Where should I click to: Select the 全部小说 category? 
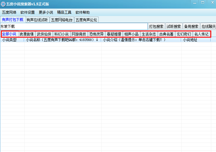click(x=9, y=34)
